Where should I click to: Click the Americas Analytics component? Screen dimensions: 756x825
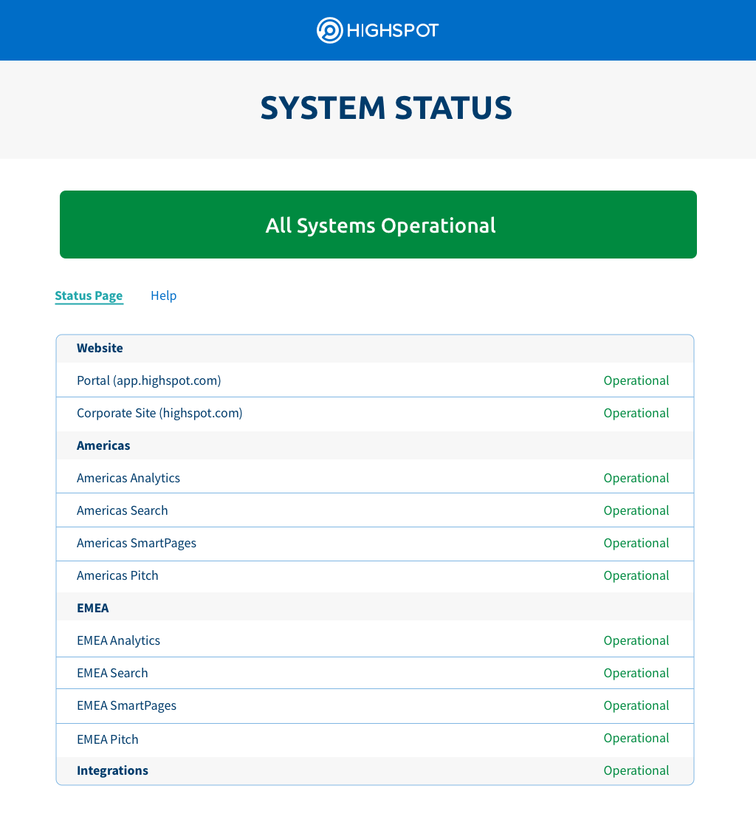coord(128,479)
